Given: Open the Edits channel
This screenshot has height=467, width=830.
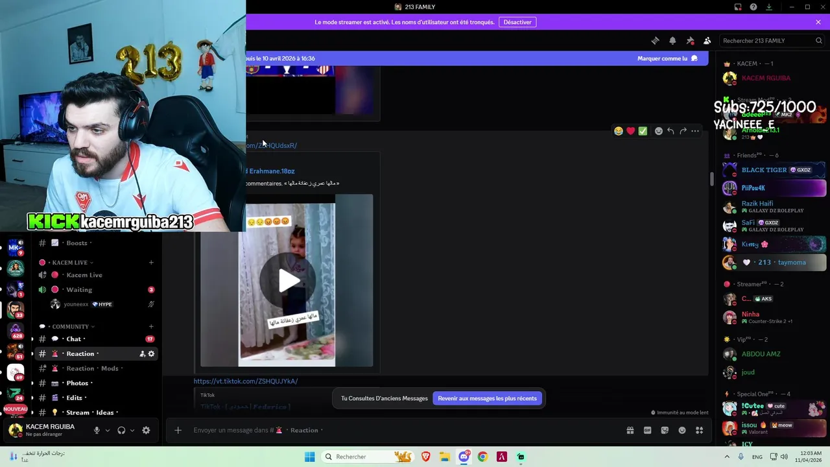Looking at the screenshot, I should (x=97, y=398).
